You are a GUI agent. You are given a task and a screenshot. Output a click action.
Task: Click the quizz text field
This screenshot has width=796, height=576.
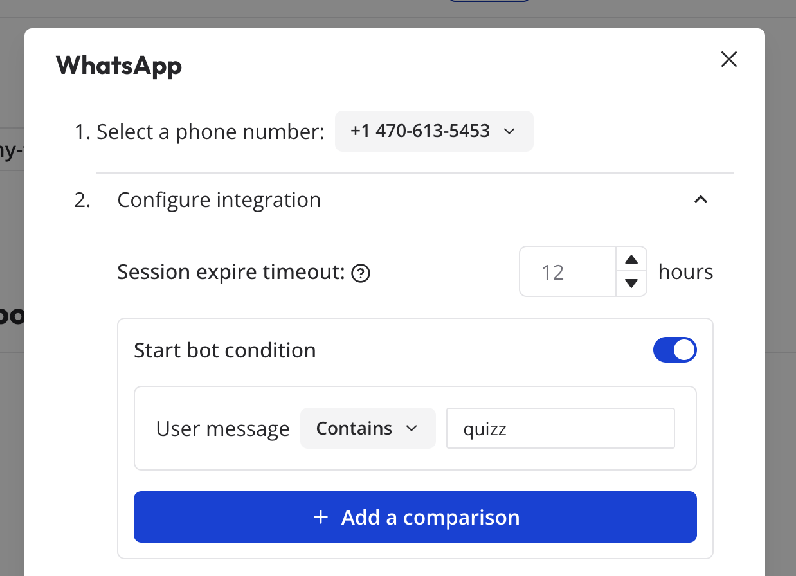pyautogui.click(x=559, y=428)
